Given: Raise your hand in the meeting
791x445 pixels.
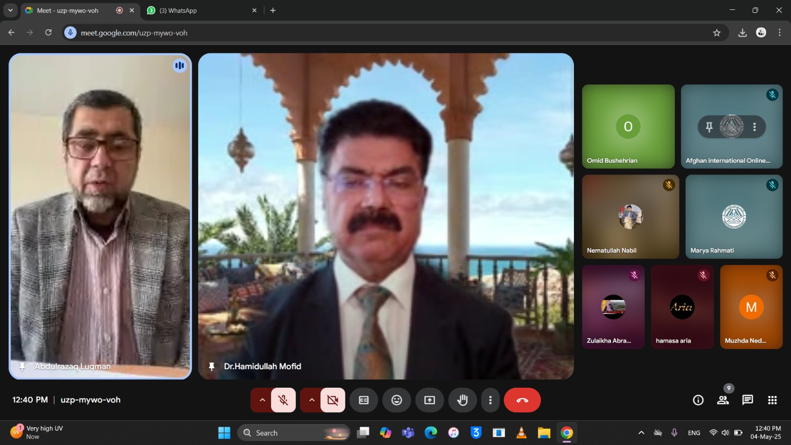Looking at the screenshot, I should coord(462,400).
